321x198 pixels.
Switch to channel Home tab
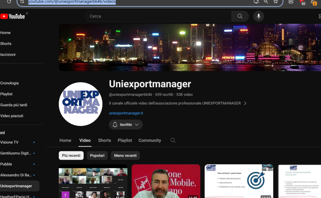65,140
